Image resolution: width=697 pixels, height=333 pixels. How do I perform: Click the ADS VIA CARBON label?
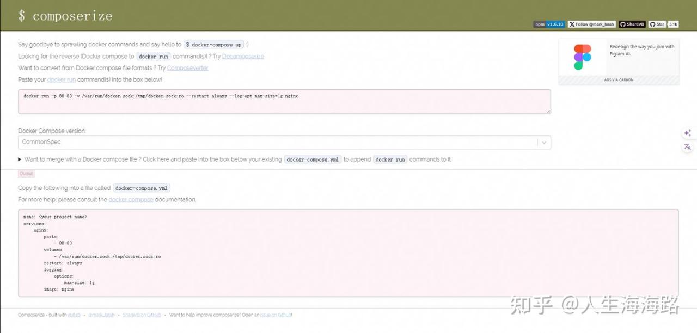[x=619, y=80]
